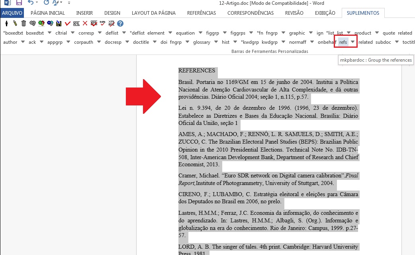Expand the boxedtxt dropdown arrow
Screen dimensions: 415x255
click(50, 33)
